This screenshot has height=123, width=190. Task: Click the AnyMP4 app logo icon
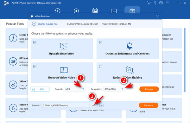pyautogui.click(x=6, y=3)
